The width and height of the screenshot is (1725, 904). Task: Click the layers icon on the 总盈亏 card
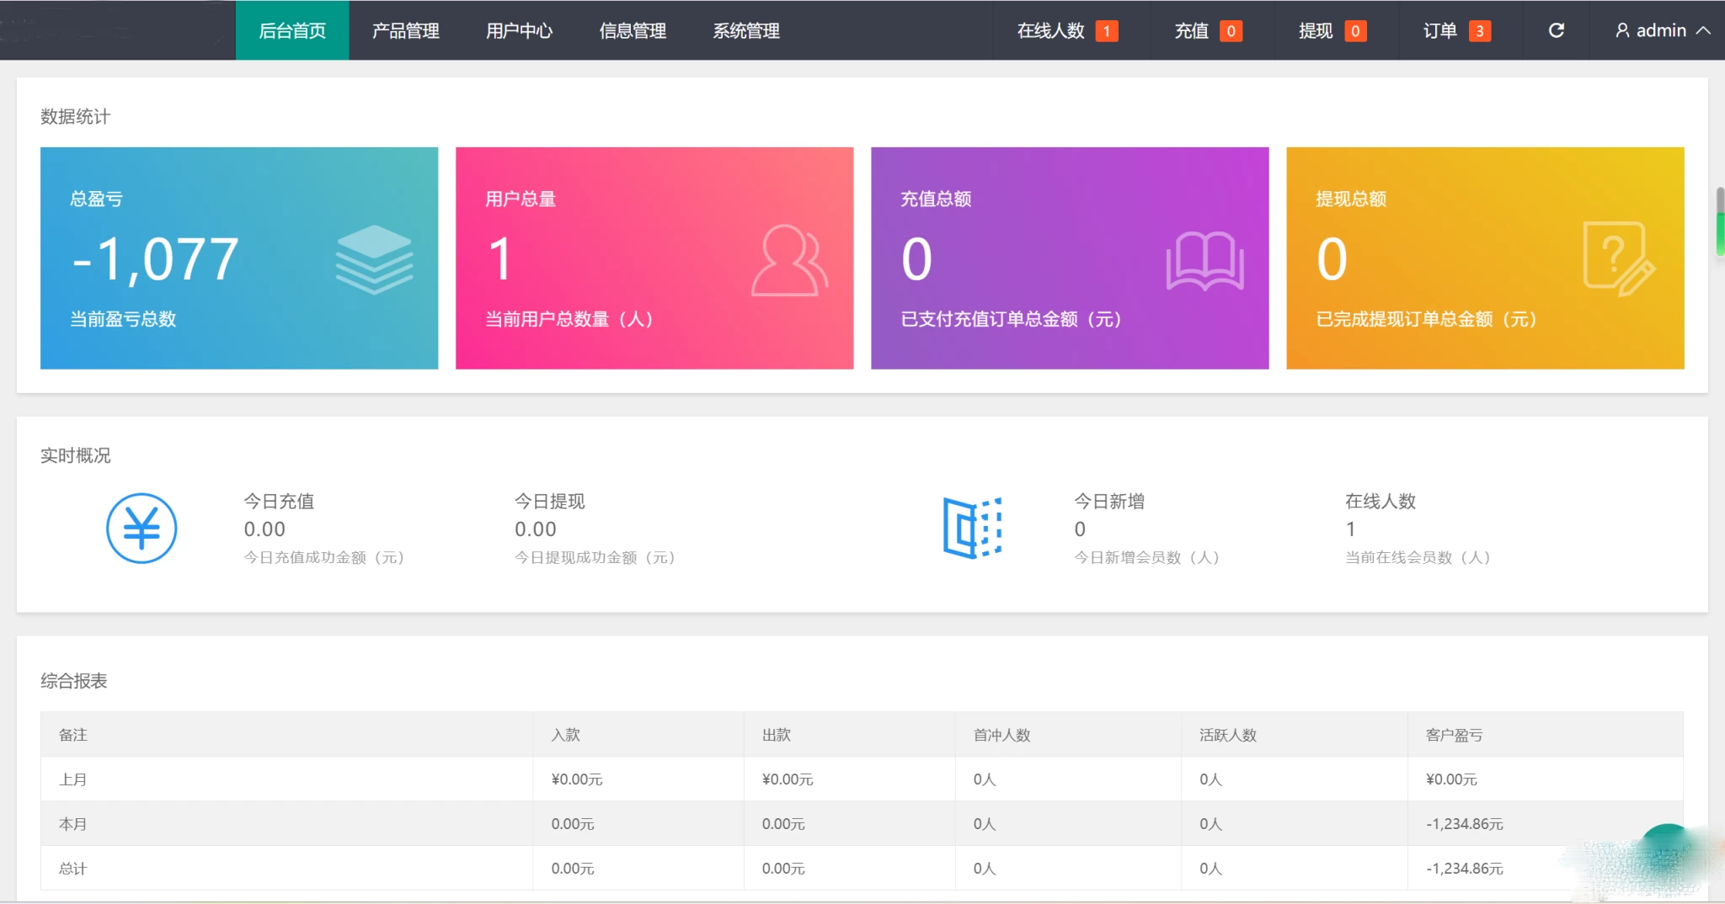tap(375, 258)
